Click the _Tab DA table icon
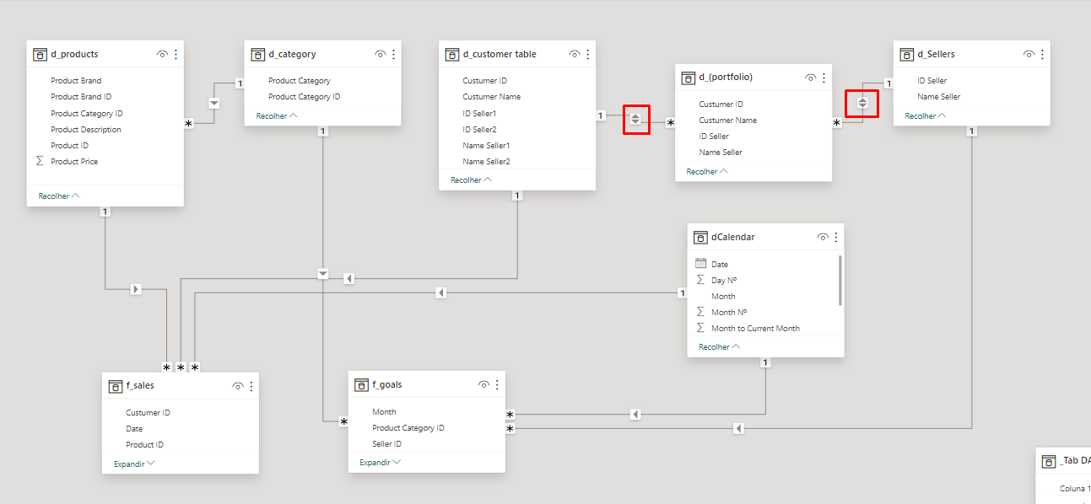 click(1049, 461)
